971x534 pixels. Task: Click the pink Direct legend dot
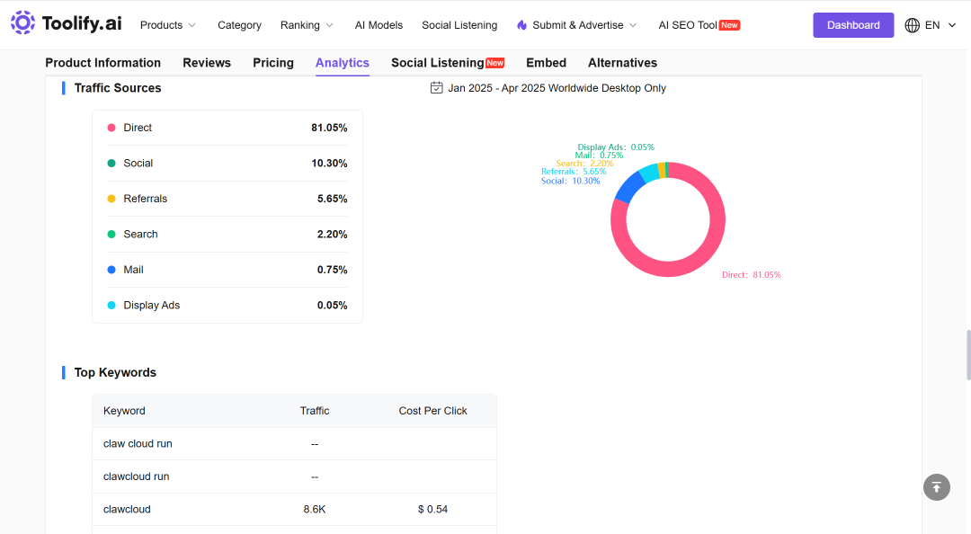pos(111,128)
